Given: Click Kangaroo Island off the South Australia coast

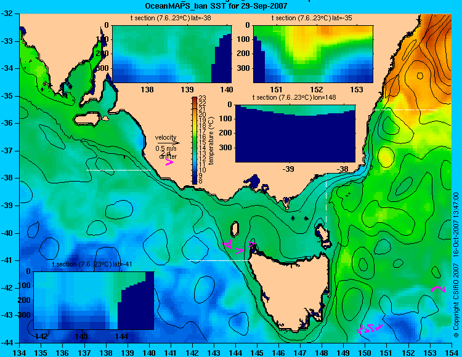Looking at the screenshot, I should [87, 119].
